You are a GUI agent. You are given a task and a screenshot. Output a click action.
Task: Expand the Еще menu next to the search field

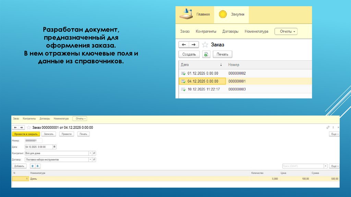click(x=335, y=166)
